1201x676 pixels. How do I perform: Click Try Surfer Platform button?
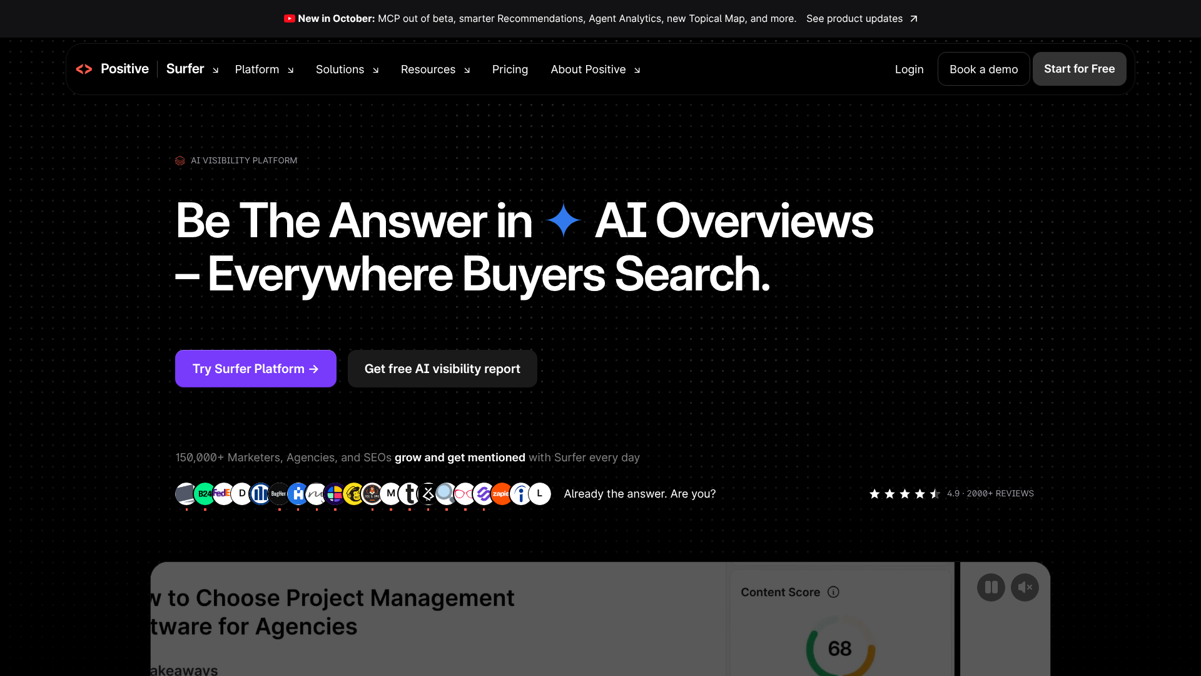pos(256,369)
